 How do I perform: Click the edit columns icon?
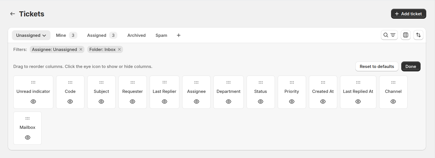406,35
